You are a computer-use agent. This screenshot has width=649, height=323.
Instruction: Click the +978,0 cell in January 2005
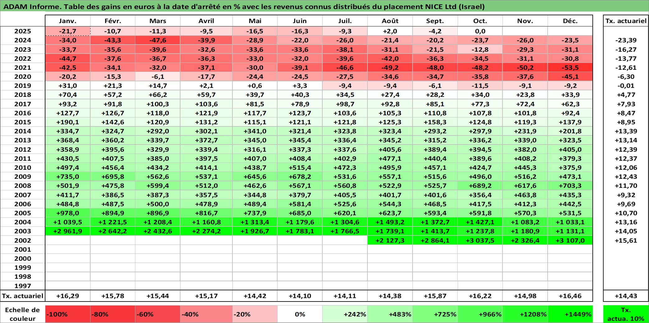[68, 213]
